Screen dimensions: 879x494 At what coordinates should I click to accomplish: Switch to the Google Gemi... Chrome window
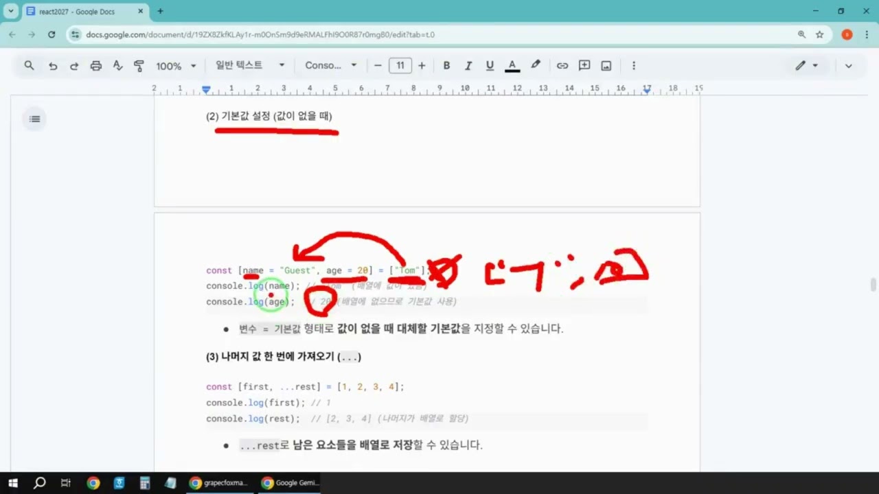coord(290,483)
